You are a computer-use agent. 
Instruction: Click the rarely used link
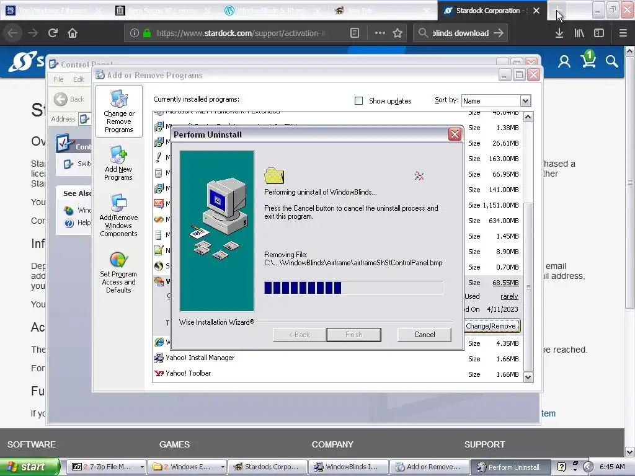pyautogui.click(x=509, y=296)
